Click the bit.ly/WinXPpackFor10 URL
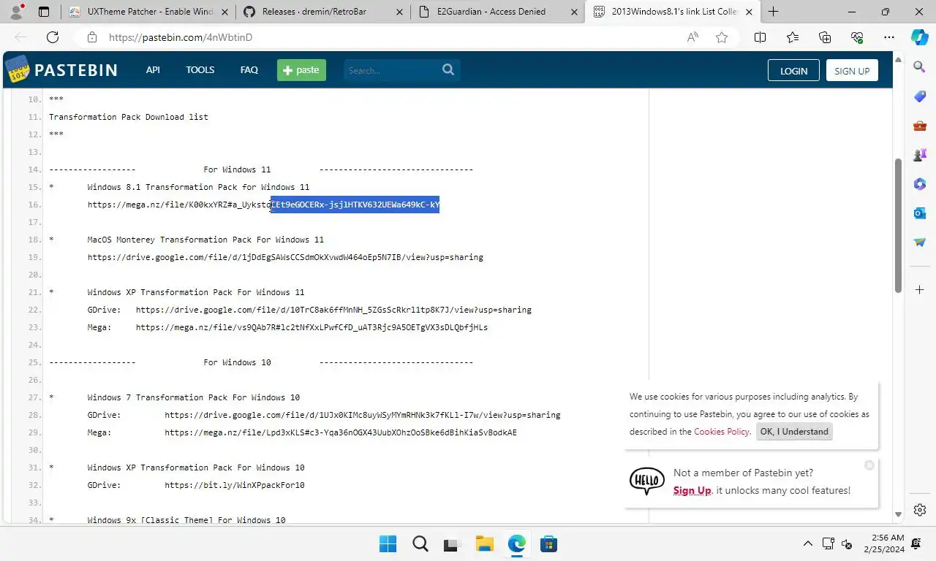The image size is (936, 561). (x=235, y=485)
